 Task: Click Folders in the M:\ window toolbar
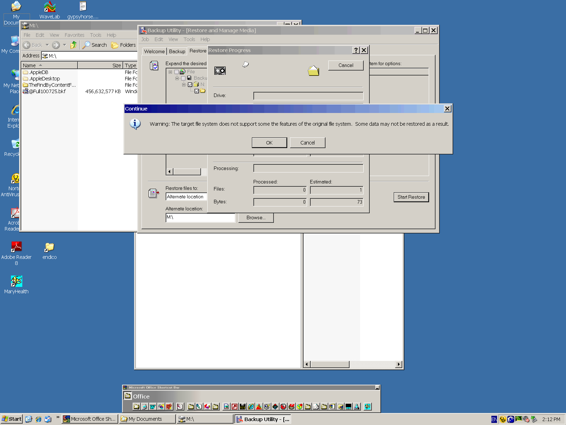coord(123,45)
